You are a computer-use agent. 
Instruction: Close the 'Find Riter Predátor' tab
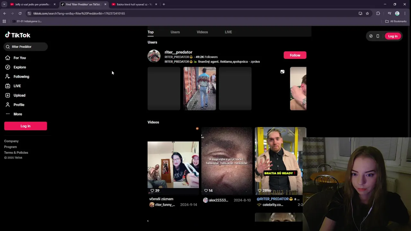[105, 4]
